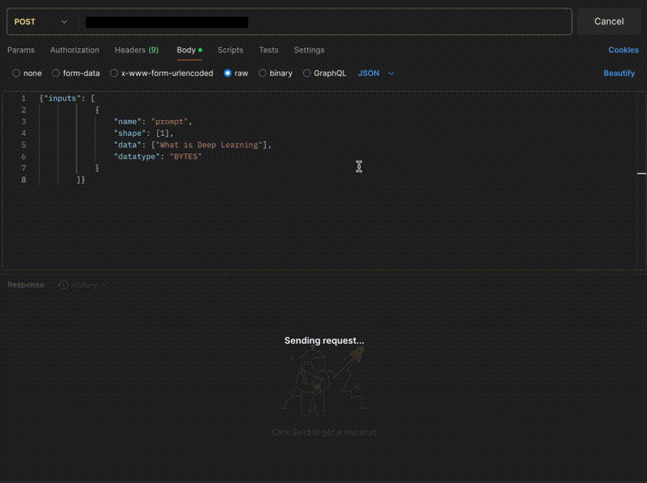647x483 pixels.
Task: Click the editor scrollbar marker
Action: point(641,174)
